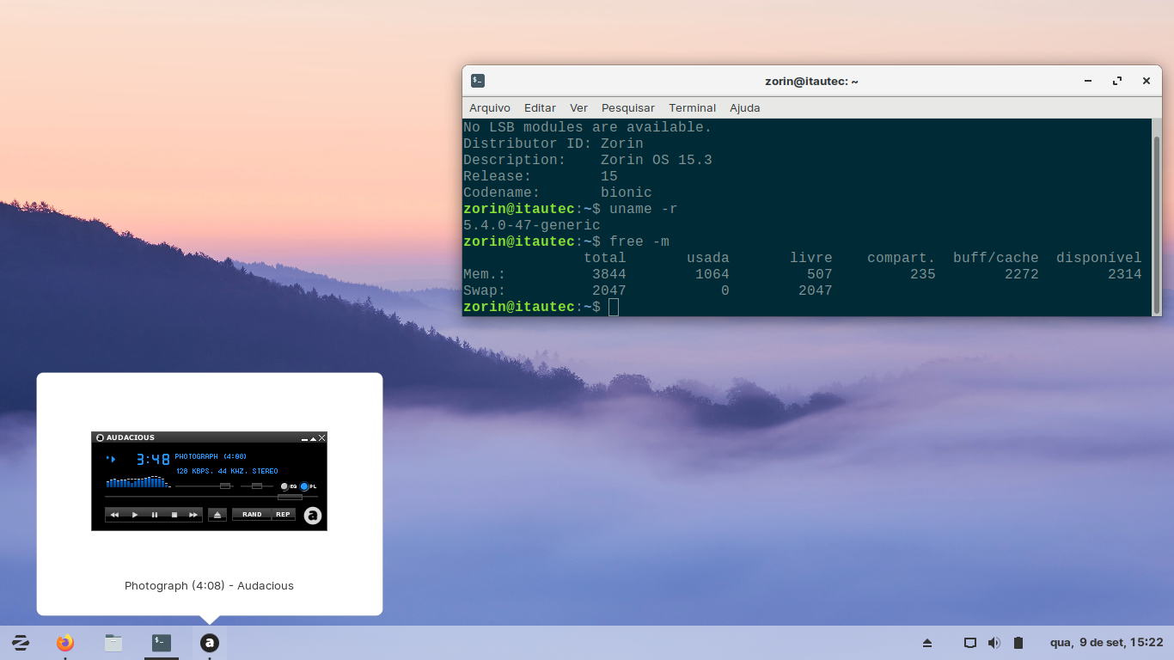Screen dimensions: 1174x660
Task: Click the buff/cache value 2272
Action: coord(1022,275)
